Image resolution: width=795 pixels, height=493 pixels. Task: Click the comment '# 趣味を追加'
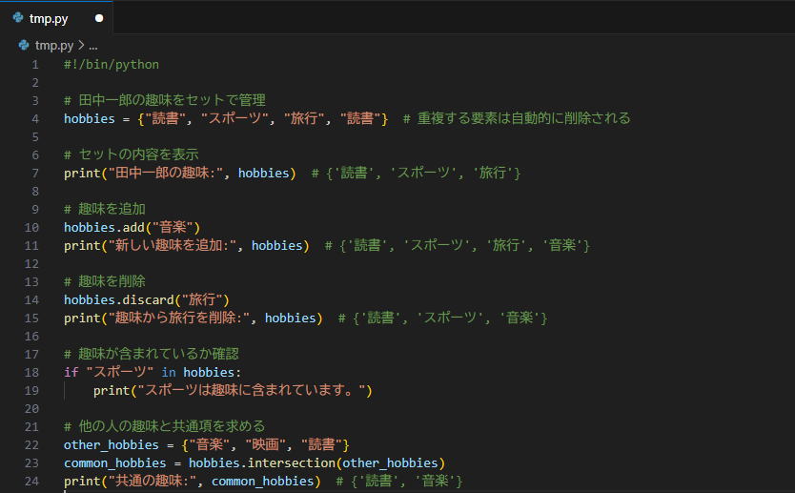105,209
